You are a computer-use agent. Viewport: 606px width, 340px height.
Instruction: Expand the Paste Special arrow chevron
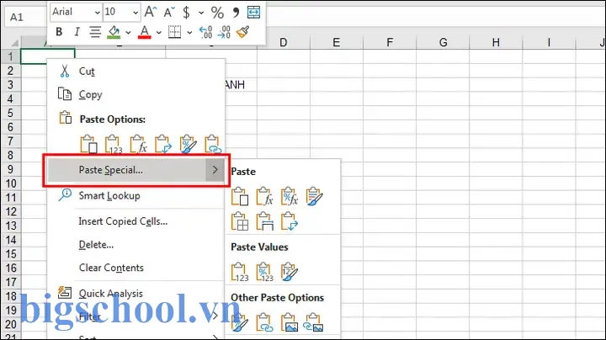click(x=215, y=170)
